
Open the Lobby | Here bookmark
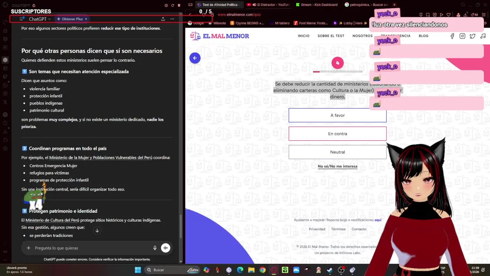coord(350,23)
